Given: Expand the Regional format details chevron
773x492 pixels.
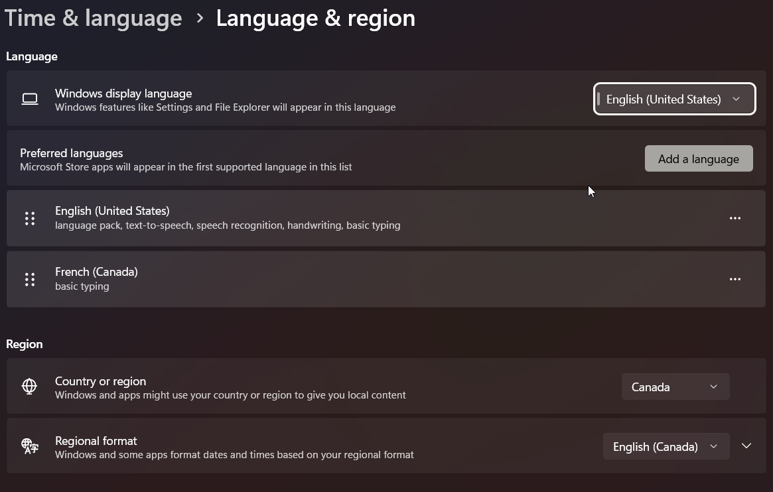Looking at the screenshot, I should point(746,446).
